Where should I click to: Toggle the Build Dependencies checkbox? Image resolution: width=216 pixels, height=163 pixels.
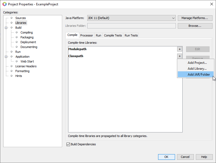pyautogui.click(x=68, y=144)
